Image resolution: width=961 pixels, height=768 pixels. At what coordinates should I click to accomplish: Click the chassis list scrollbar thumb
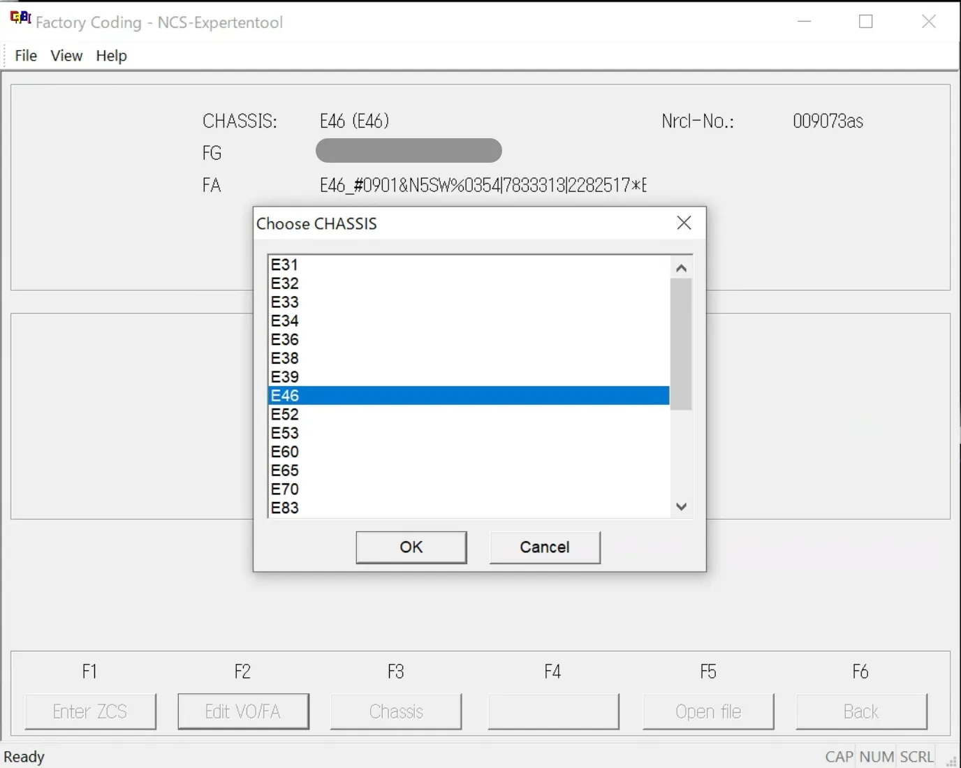click(681, 344)
